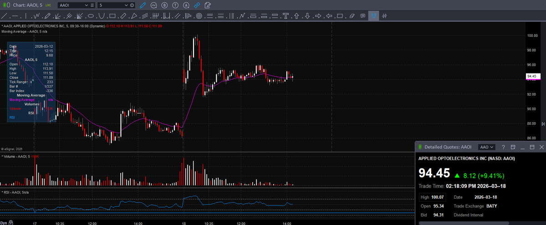Toggle the lock icon next to Dyn
This screenshot has height=225, width=546.
[x=11, y=222]
